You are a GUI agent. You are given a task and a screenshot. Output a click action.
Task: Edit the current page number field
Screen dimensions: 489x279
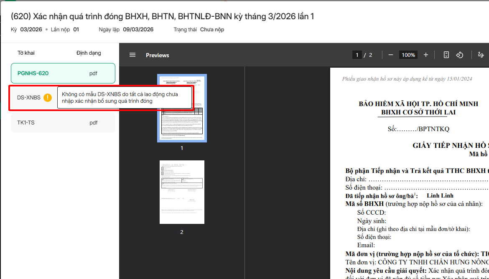pos(357,55)
